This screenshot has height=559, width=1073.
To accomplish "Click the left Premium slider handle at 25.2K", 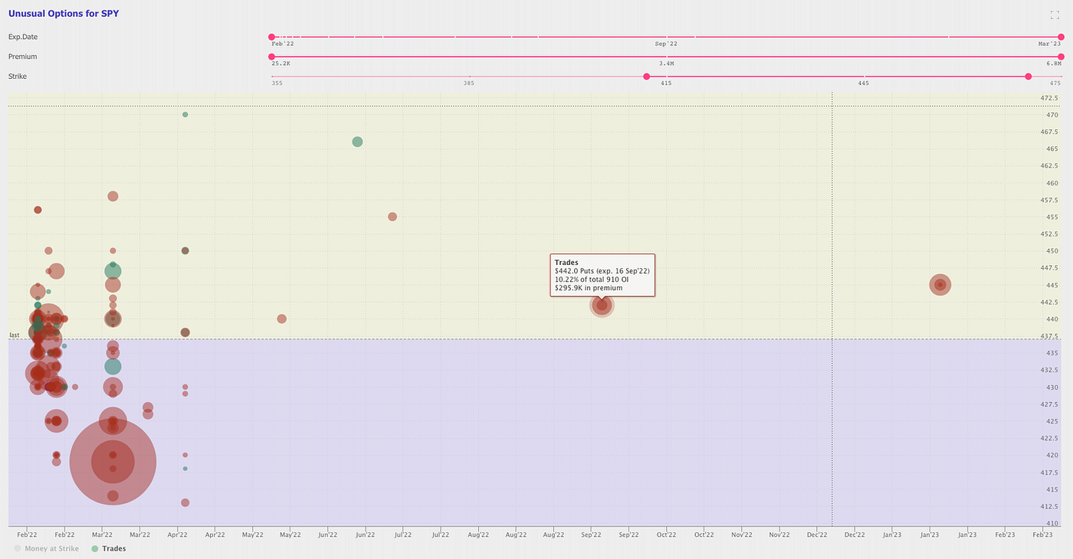I will pos(271,57).
